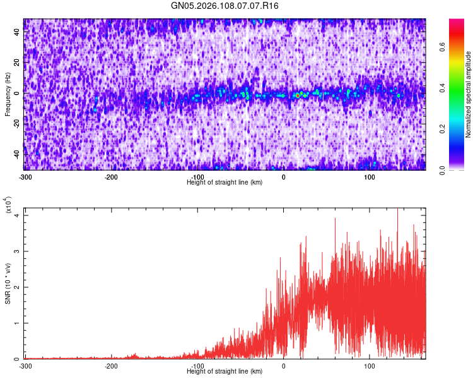Click the 100 tick label under the spectrogram
Image resolution: width=473 pixels, height=378 pixels.
click(369, 177)
